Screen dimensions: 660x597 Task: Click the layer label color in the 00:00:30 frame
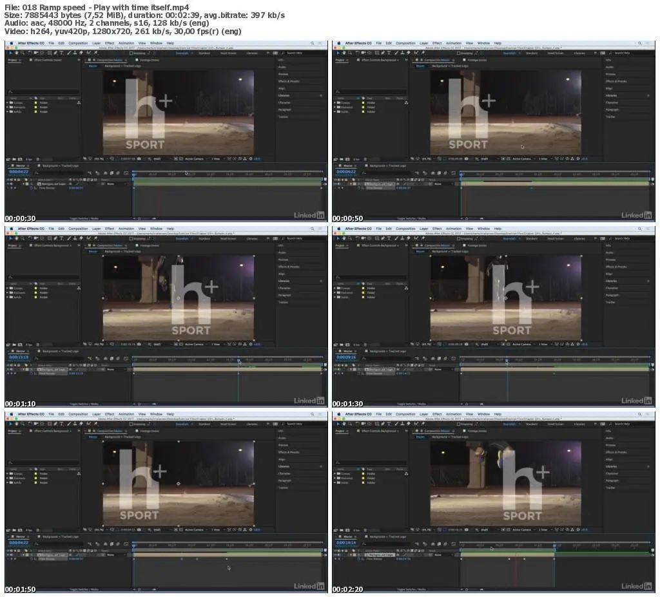pyautogui.click(x=27, y=184)
